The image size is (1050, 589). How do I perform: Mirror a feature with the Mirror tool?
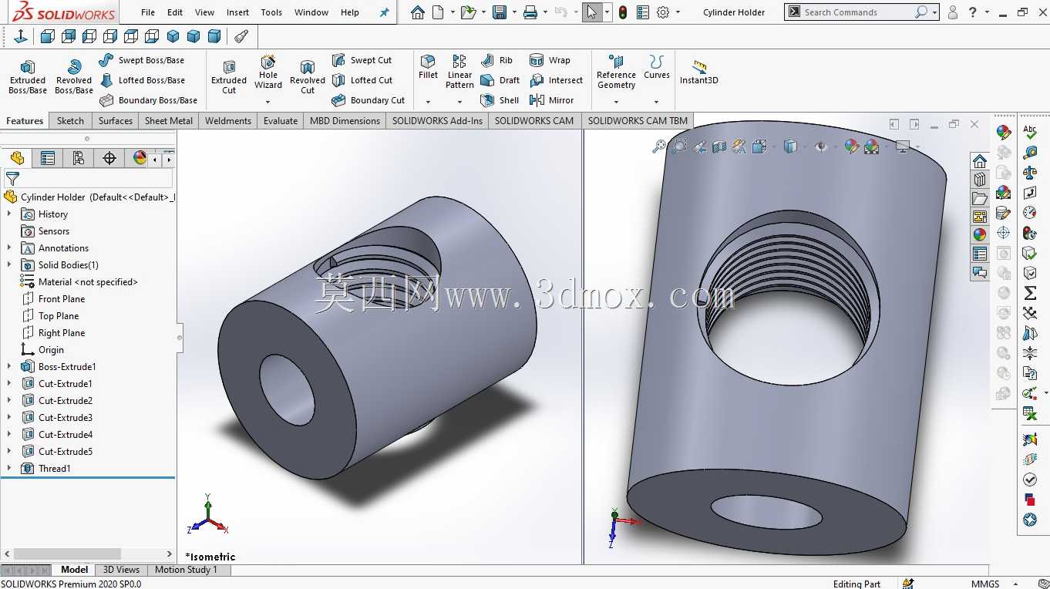click(551, 100)
